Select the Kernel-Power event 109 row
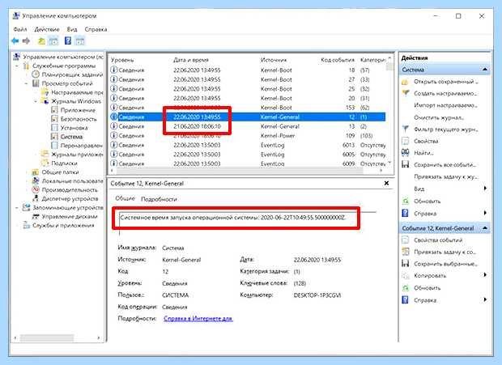The width and height of the screenshot is (502, 365). click(248, 136)
